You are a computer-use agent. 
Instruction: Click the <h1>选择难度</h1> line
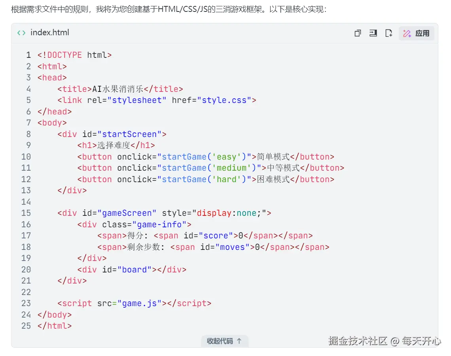(x=116, y=145)
